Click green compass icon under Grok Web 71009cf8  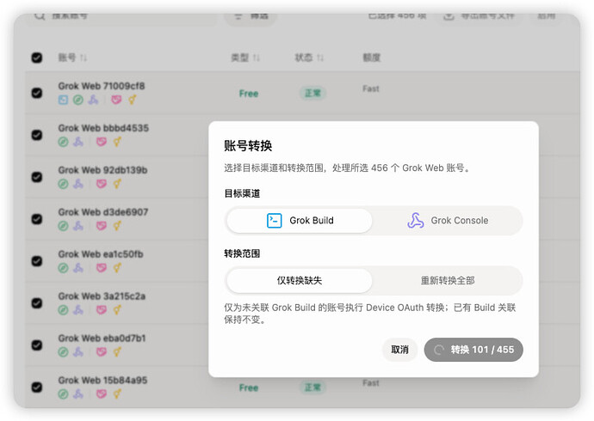[x=78, y=100]
